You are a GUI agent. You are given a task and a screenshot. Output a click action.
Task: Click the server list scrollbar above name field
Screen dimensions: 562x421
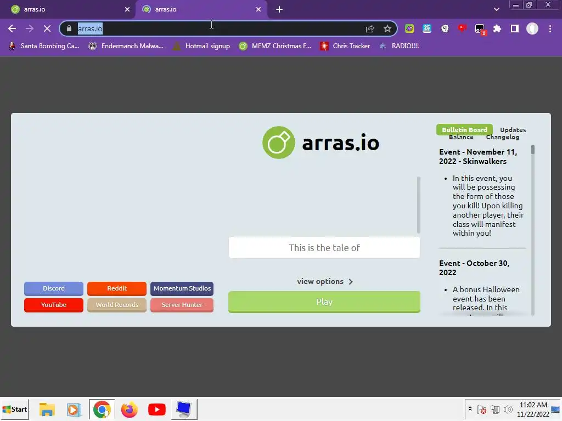pos(418,205)
